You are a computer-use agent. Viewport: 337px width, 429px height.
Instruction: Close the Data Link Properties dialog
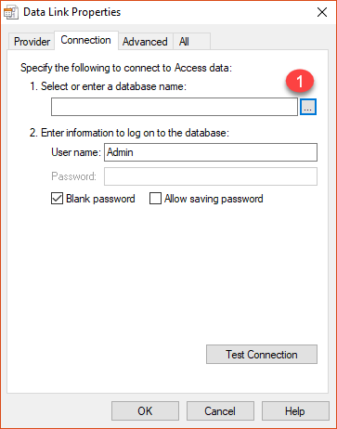pos(322,12)
